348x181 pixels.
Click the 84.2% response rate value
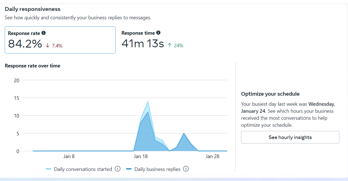tap(25, 44)
